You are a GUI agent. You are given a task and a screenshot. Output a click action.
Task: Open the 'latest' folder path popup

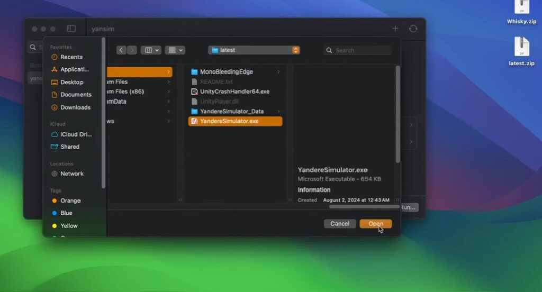[255, 50]
